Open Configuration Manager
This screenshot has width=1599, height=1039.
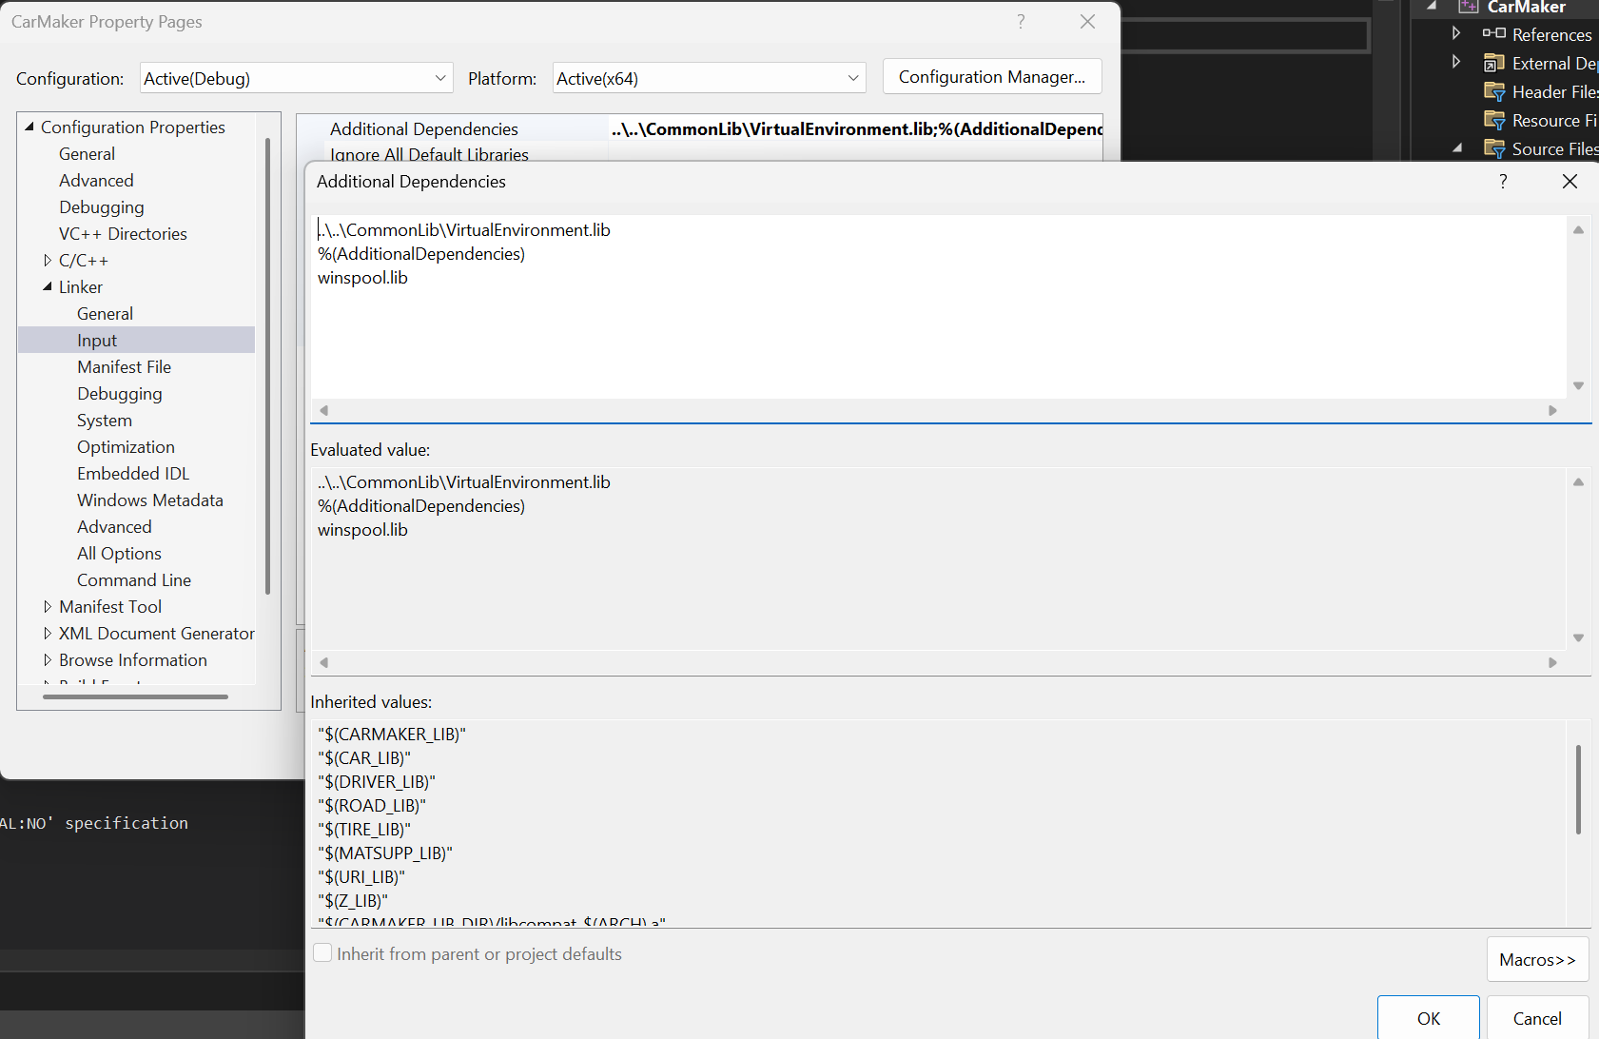tap(992, 76)
